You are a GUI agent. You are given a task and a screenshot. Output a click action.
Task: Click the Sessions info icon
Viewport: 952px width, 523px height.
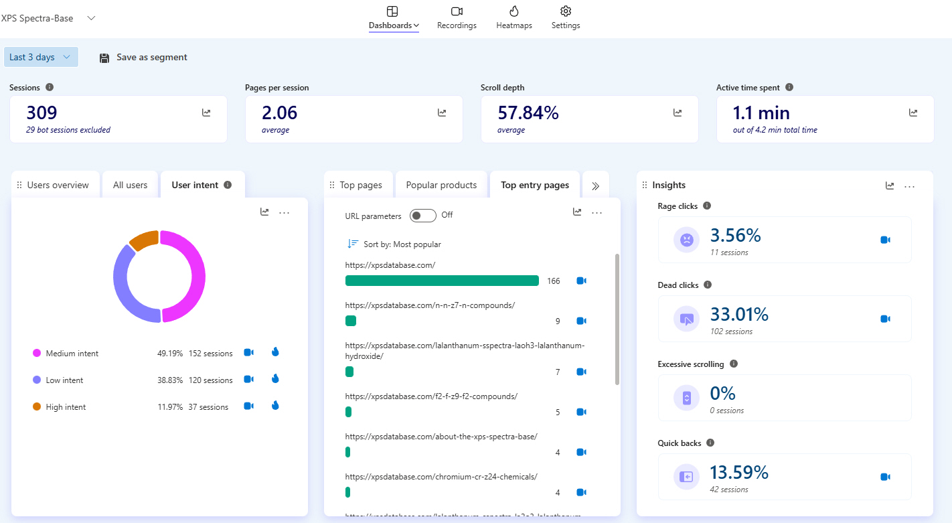50,88
